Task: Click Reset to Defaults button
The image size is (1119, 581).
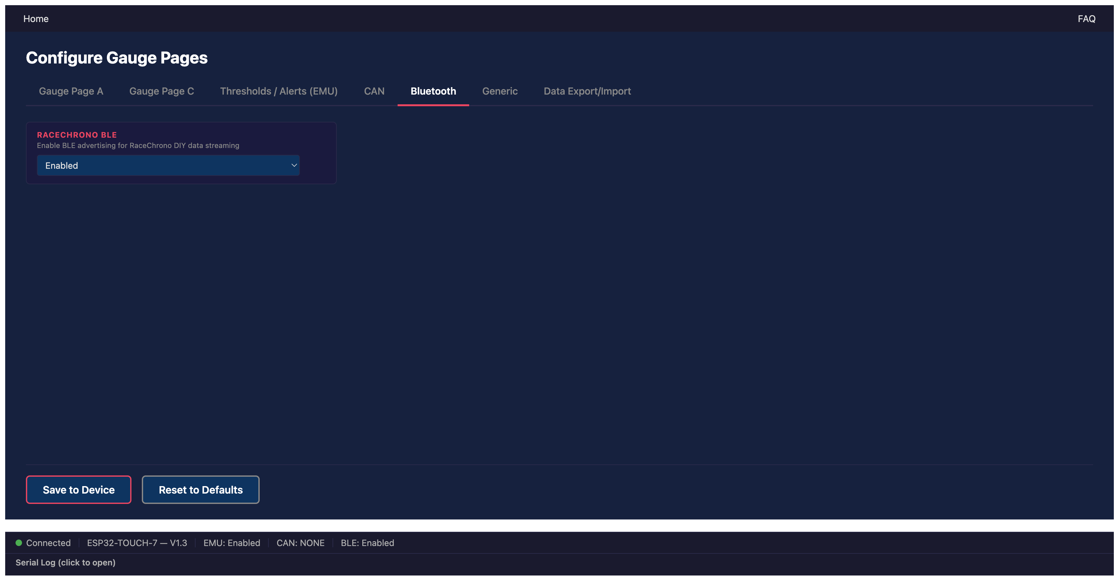Action: (x=201, y=489)
